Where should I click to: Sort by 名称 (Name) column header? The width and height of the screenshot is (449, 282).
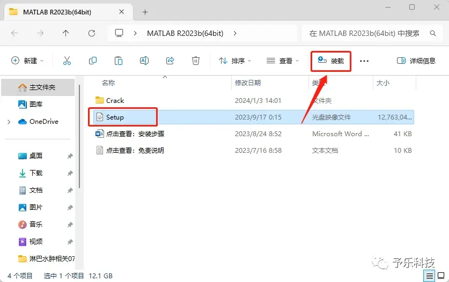click(x=108, y=83)
